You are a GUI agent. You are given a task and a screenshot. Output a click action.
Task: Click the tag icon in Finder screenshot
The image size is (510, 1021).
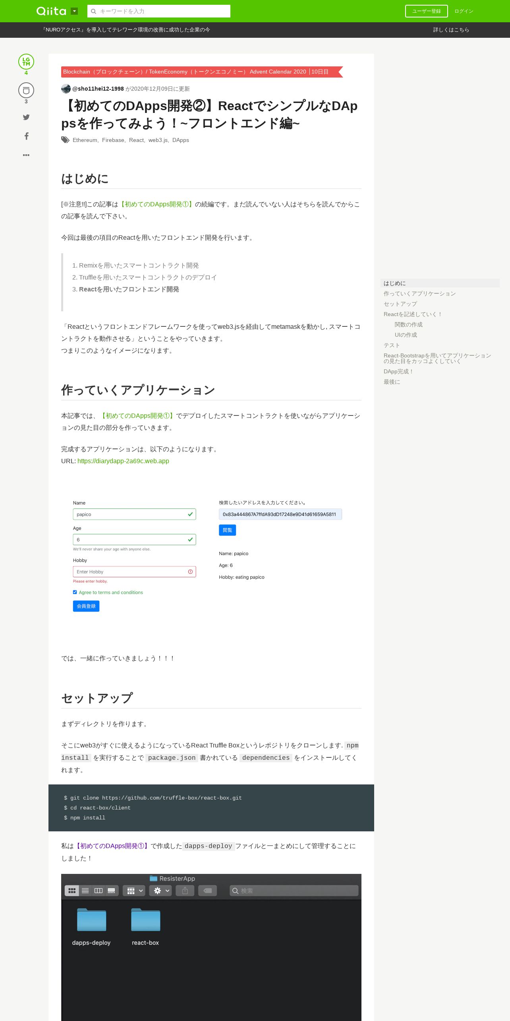coord(208,891)
